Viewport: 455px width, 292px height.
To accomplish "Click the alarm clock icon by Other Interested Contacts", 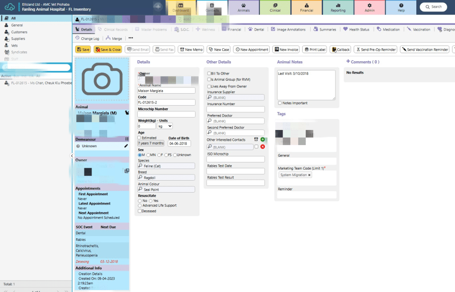I will coord(256,140).
